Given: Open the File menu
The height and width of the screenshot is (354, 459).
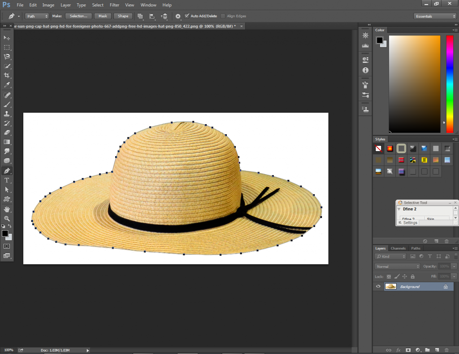Looking at the screenshot, I should [x=20, y=5].
